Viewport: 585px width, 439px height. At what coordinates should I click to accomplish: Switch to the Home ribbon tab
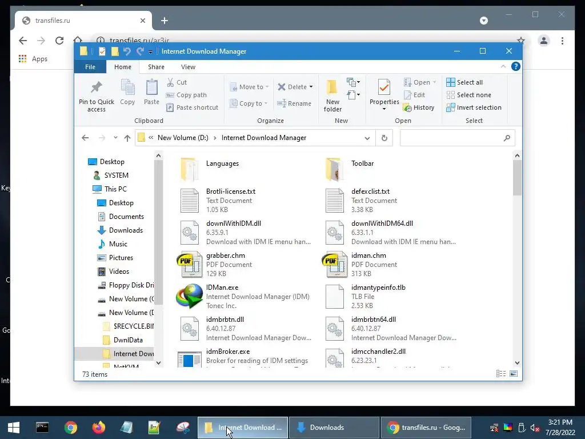click(123, 67)
